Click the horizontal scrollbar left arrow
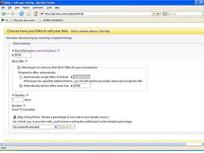 pos(2,144)
